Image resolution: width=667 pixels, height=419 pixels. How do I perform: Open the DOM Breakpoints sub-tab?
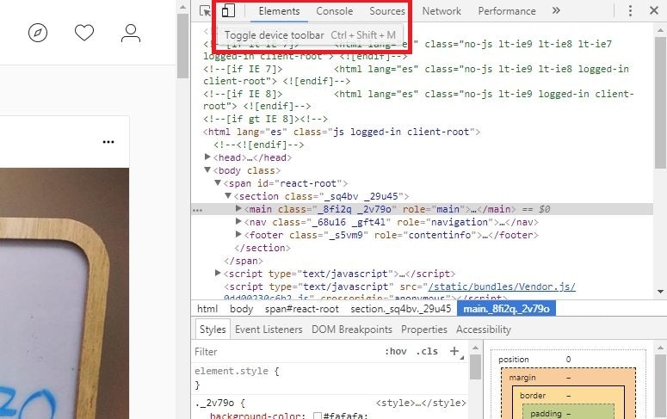pos(352,330)
